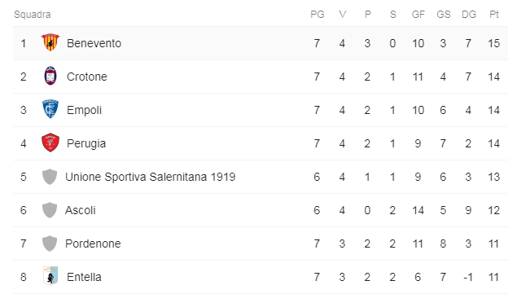Click the Pordenone team name
Screen dimensions: 508x294
pos(93,244)
